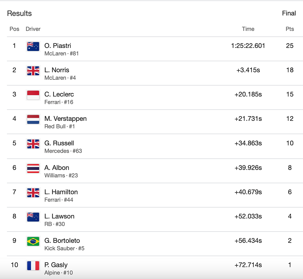Select L. Hamilton driver name
This screenshot has height=279, width=303.
tap(61, 192)
